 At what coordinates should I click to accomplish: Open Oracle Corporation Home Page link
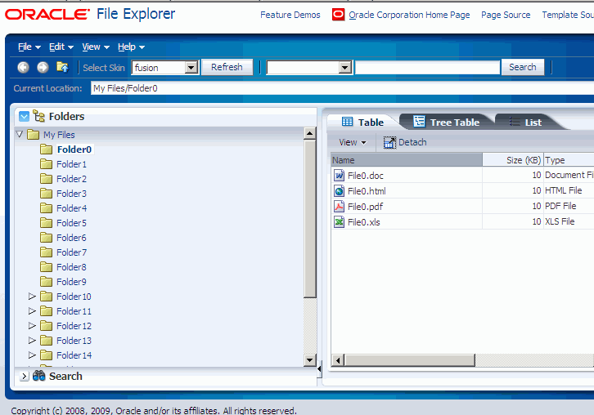point(409,15)
